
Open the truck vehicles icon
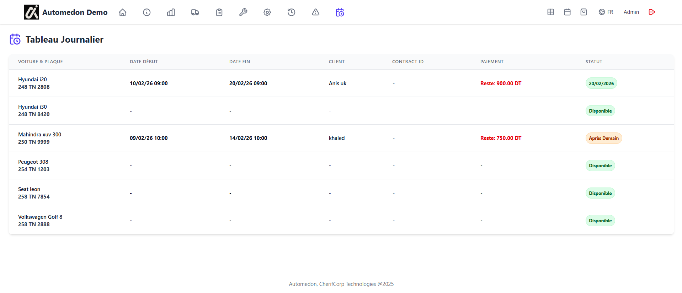tap(195, 12)
